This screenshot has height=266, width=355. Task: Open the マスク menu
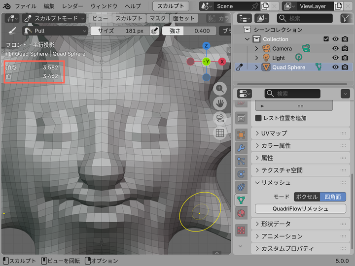click(x=158, y=18)
